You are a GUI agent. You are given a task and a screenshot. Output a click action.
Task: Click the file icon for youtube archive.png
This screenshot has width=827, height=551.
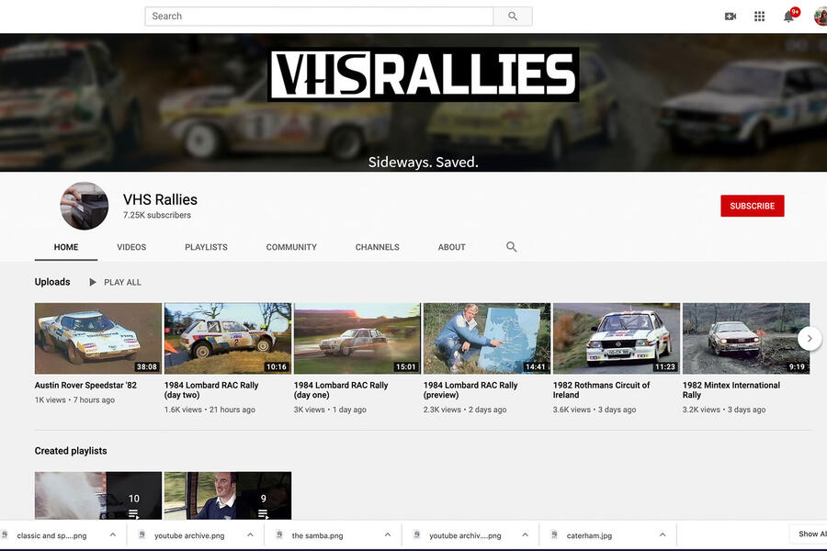(x=142, y=534)
